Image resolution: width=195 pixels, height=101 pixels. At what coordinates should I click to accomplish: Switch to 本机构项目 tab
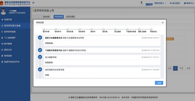(x=59, y=17)
